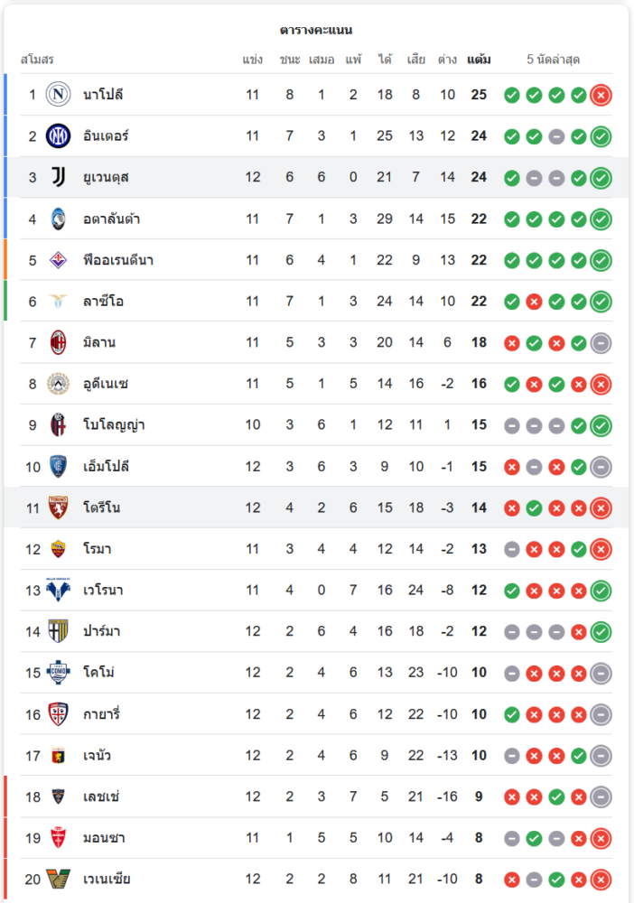Click the Roma club crest icon
This screenshot has width=634, height=903.
[59, 549]
